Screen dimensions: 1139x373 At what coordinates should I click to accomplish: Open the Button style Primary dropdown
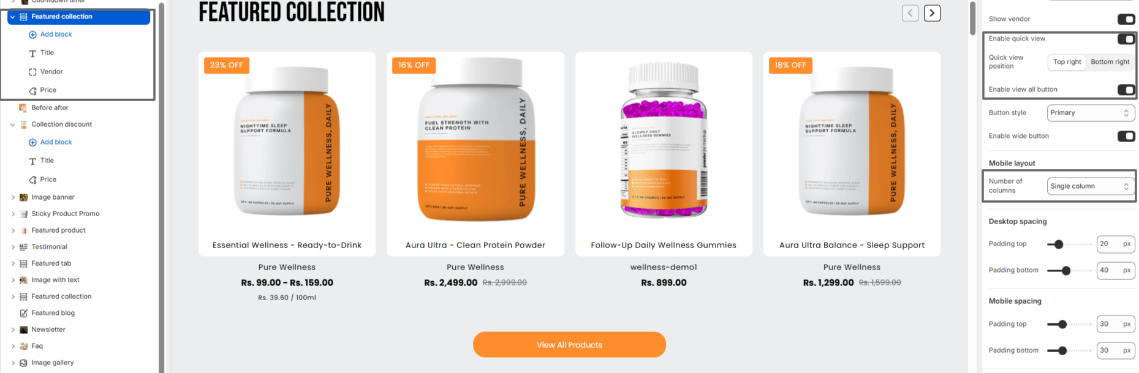click(x=1091, y=113)
